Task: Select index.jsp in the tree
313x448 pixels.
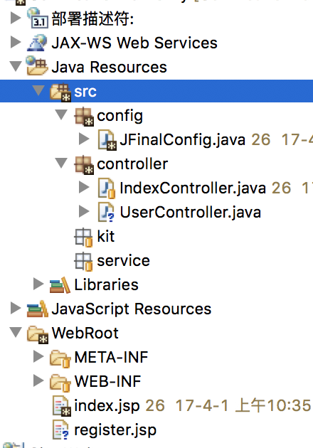Action: coord(107,406)
